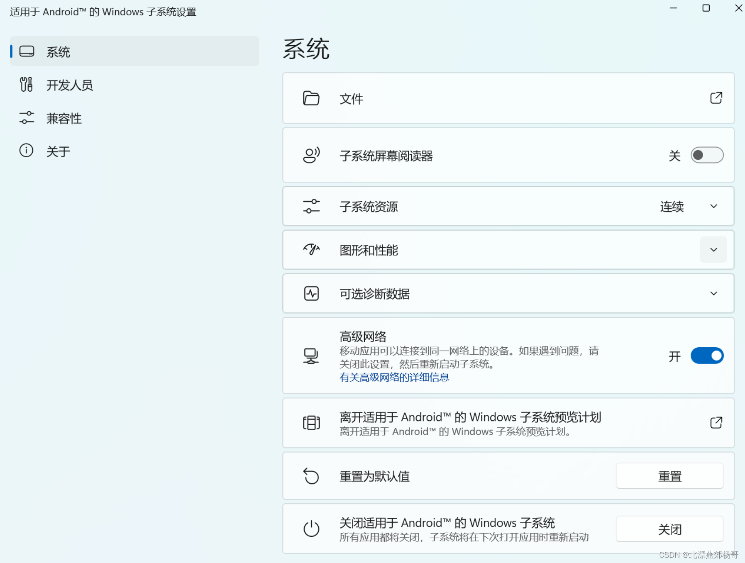Click the 所有应用都将关闭 description line
Screen dimensions: 745x563
click(x=464, y=537)
